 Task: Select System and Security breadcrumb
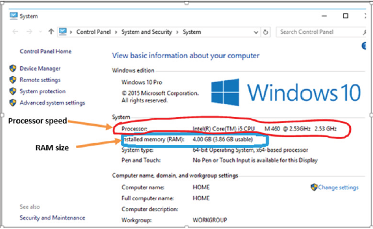[147, 32]
